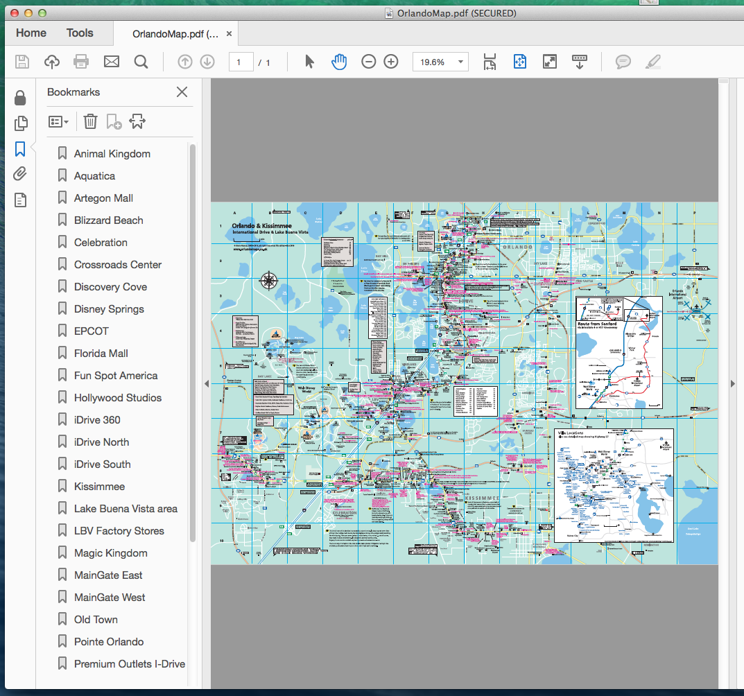Open the bookmark options dropdown menu
Viewport: 744px width, 696px height.
(58, 122)
